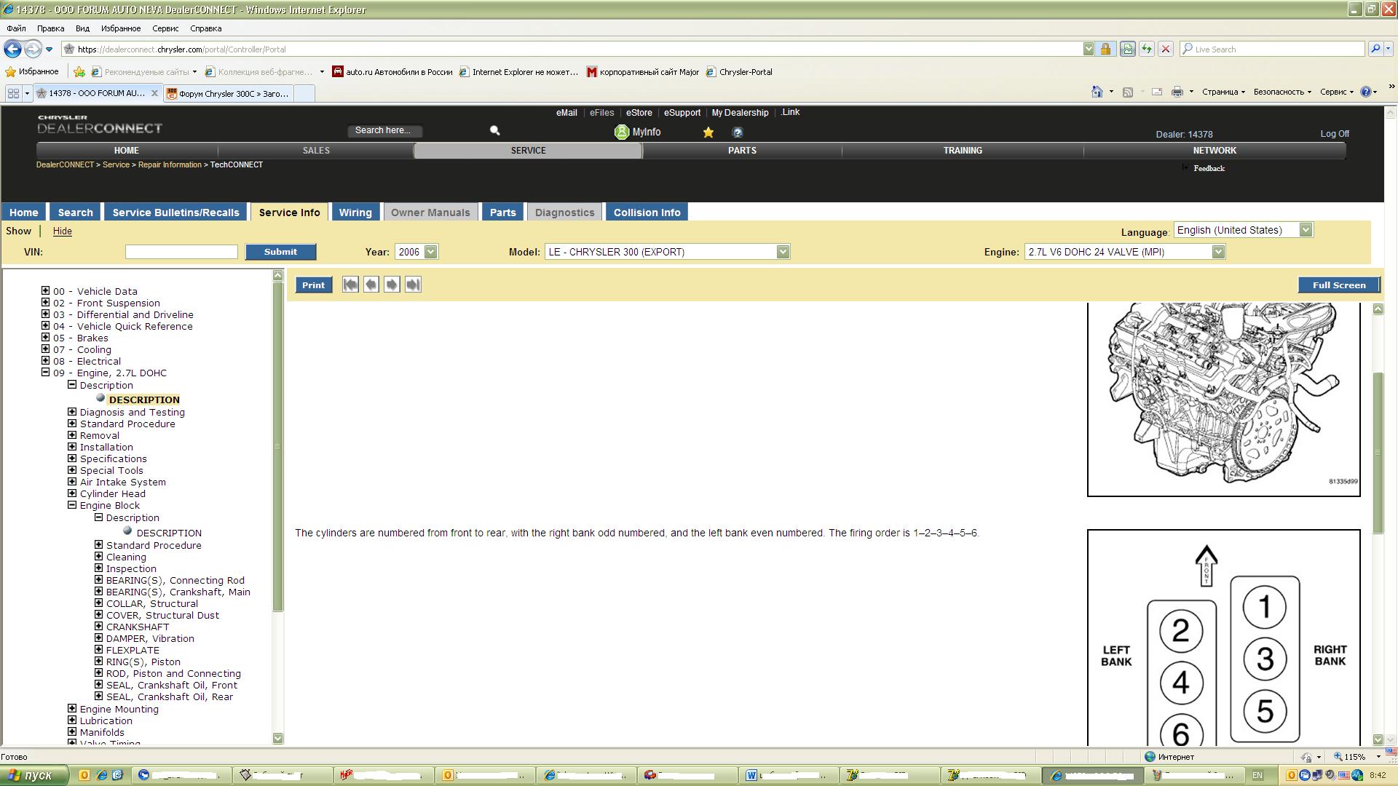Expand the Cylinder Head node
The width and height of the screenshot is (1398, 786).
[72, 493]
